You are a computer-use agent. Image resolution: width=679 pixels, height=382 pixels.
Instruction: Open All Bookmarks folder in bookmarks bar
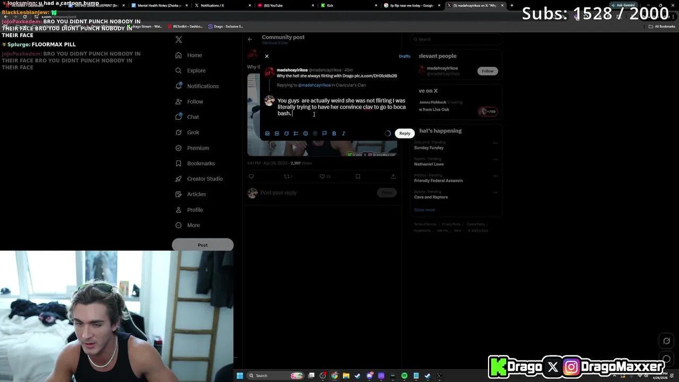[x=662, y=27]
